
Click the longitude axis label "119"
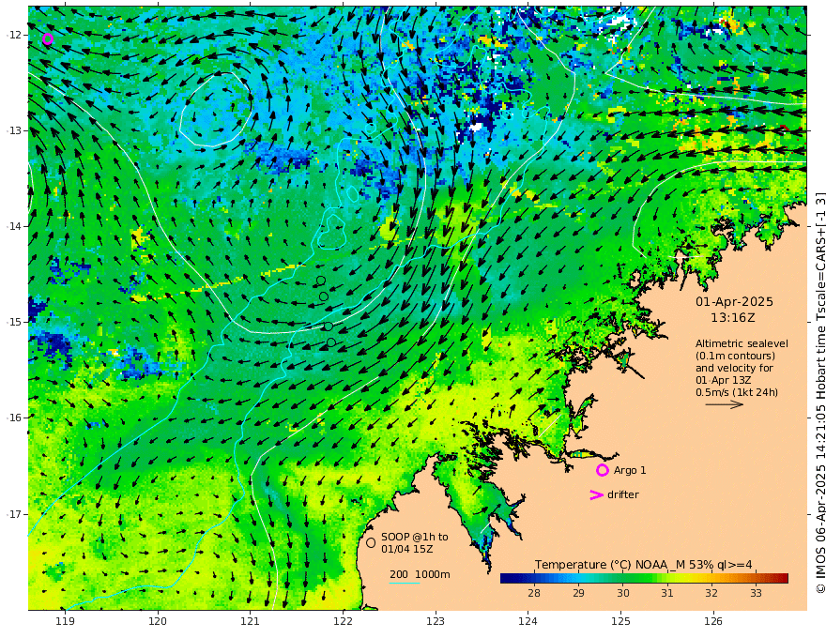(65, 621)
